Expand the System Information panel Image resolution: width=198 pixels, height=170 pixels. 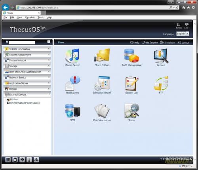coord(27,49)
